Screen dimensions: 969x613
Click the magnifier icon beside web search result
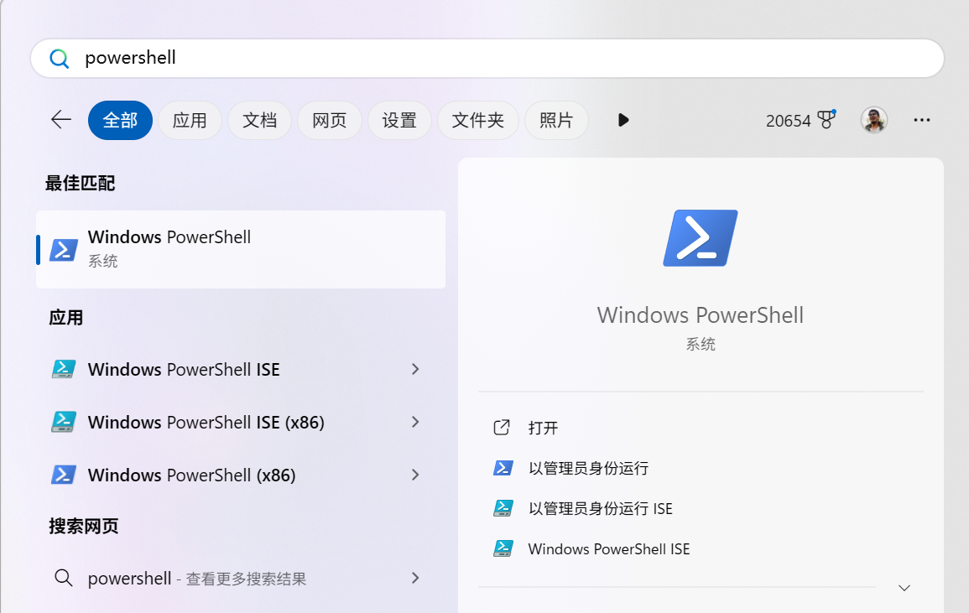point(64,578)
